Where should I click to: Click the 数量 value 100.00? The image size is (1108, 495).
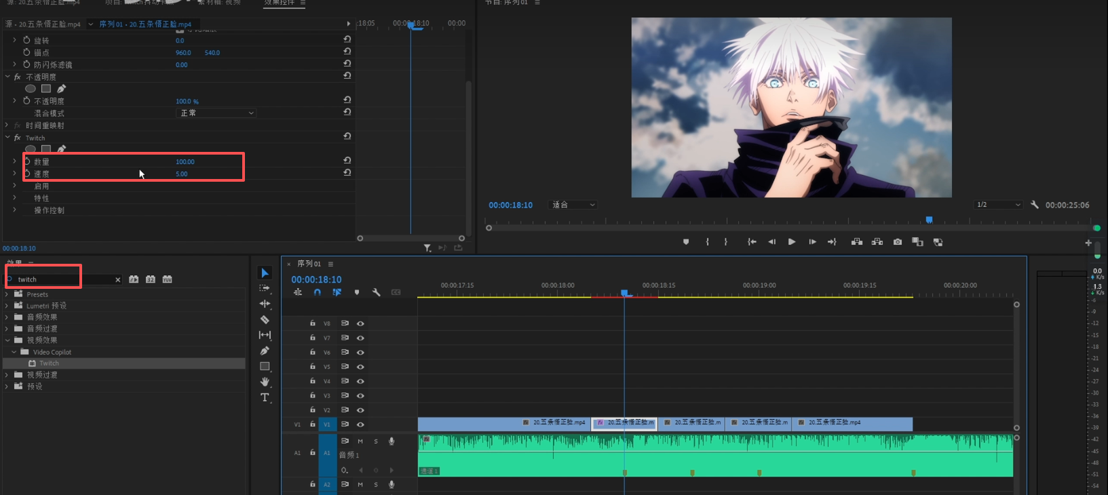point(185,162)
